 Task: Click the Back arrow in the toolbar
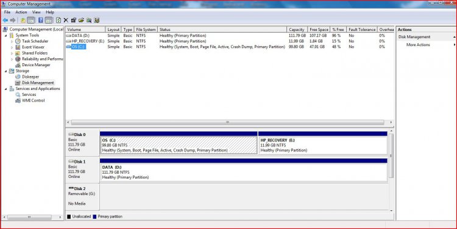click(x=5, y=20)
